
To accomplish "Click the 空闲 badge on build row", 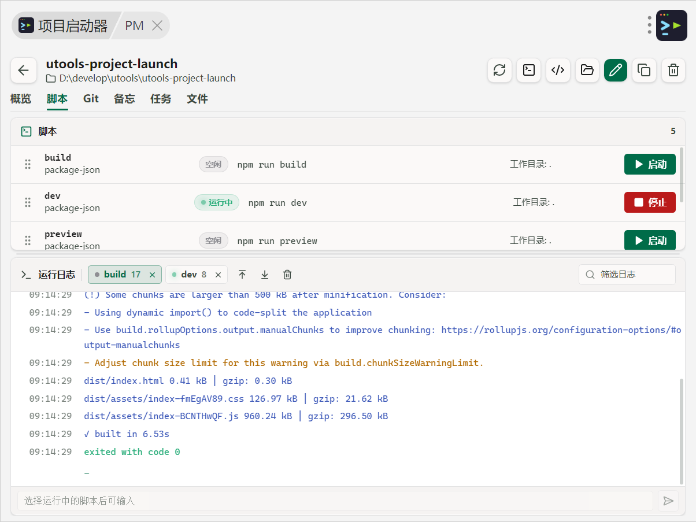I will (x=213, y=164).
